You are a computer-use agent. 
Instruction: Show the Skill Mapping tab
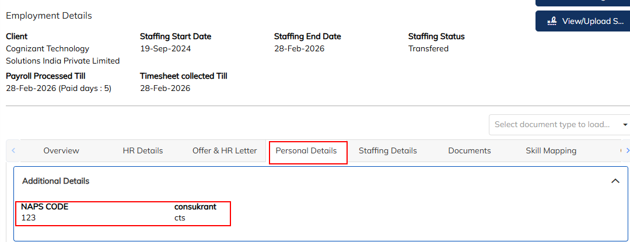[x=551, y=151]
